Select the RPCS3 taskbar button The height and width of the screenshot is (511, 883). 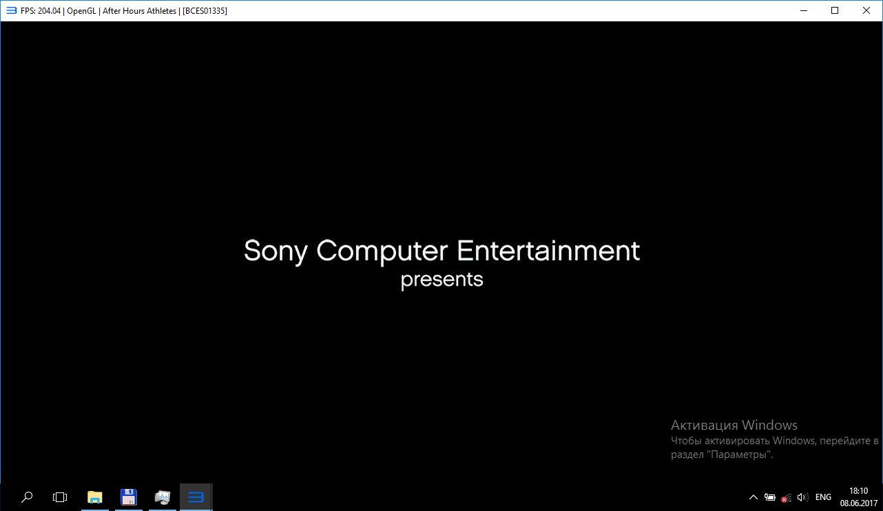click(x=196, y=497)
